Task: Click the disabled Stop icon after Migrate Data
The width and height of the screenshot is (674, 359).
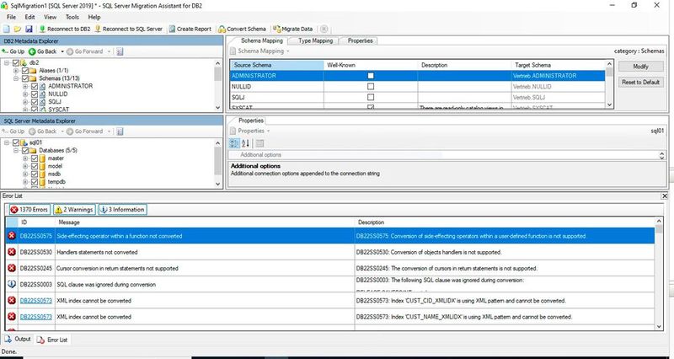Action: [324, 29]
